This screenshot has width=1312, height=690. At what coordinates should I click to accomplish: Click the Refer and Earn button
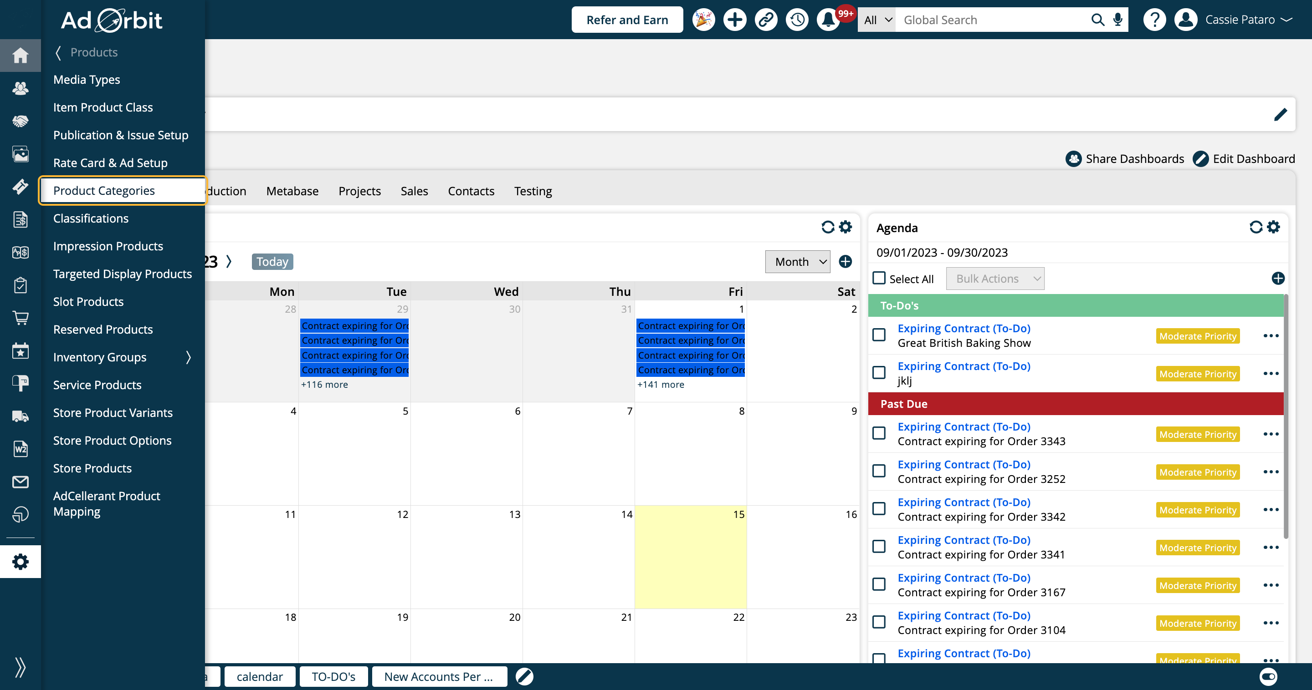coord(627,20)
